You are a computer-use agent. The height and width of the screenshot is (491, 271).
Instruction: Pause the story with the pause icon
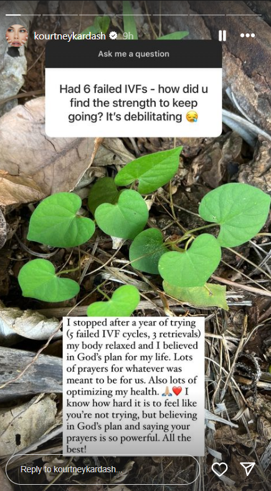222,36
